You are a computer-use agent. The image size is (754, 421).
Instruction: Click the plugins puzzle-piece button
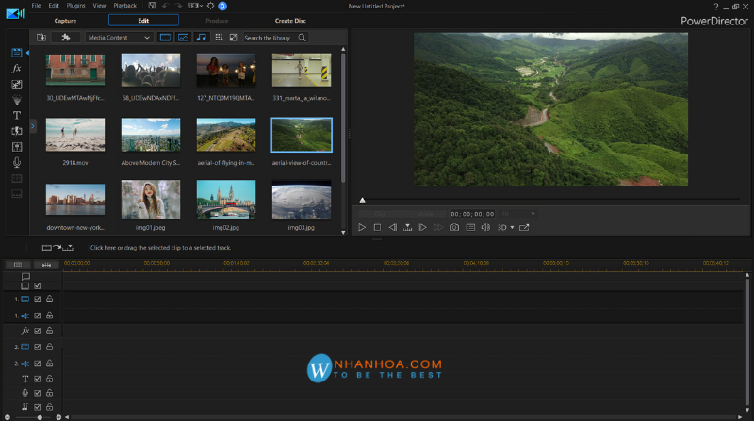tap(66, 38)
